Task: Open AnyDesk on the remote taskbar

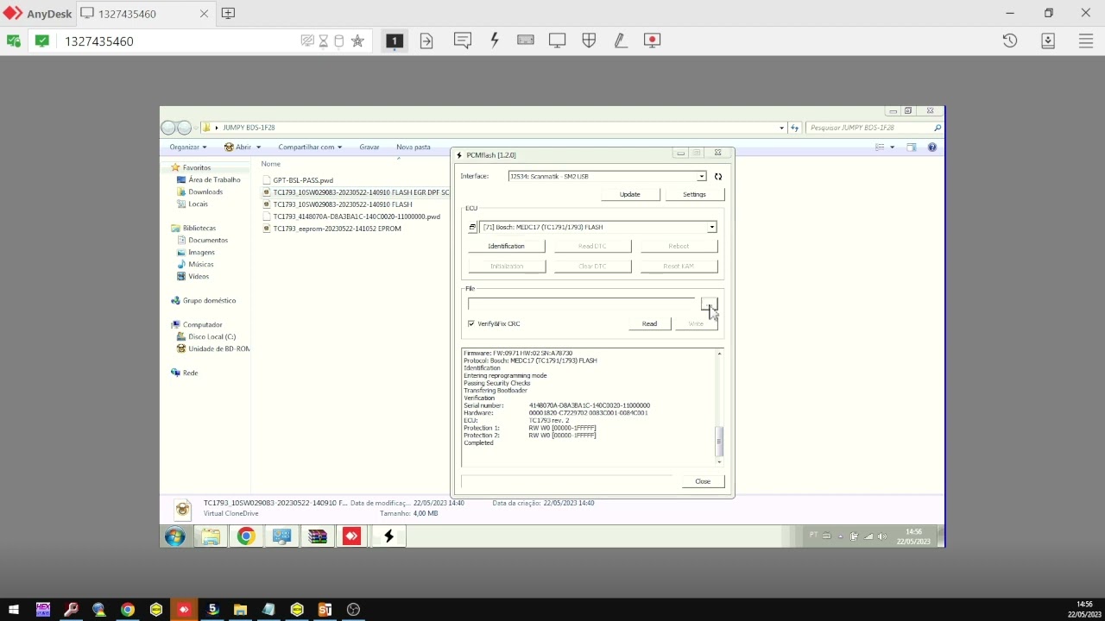Action: click(351, 536)
